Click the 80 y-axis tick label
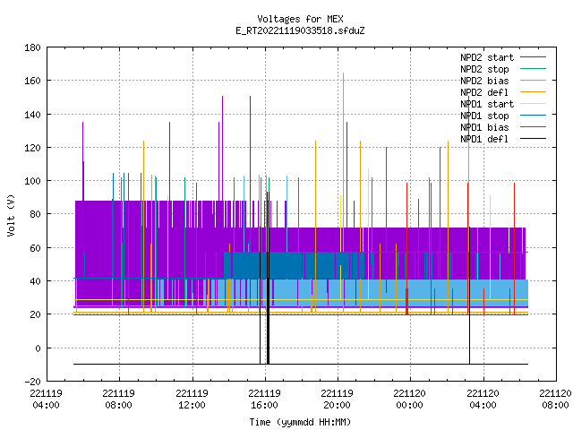The height and width of the screenshot is (430, 573). coord(35,214)
